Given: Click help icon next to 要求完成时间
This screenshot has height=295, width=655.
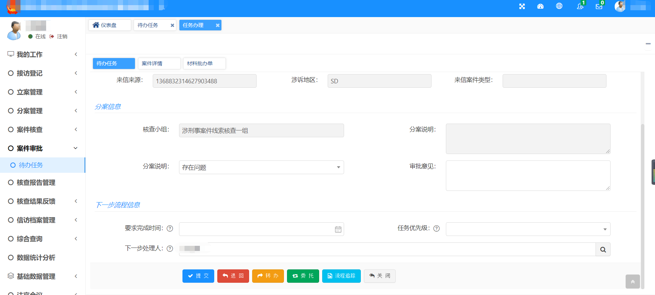Looking at the screenshot, I should point(170,228).
